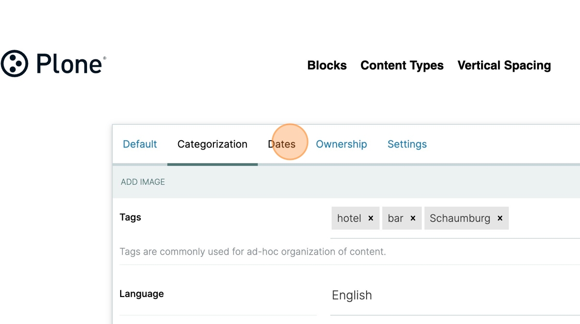Open the Content Types navigation item
This screenshot has height=324, width=580.
(402, 65)
